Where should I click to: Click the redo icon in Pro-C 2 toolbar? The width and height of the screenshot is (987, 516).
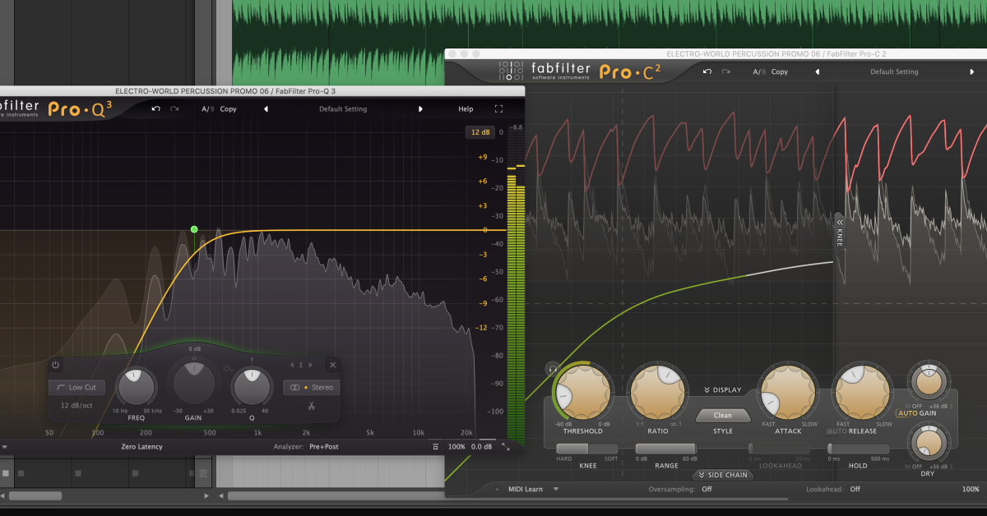pyautogui.click(x=725, y=71)
